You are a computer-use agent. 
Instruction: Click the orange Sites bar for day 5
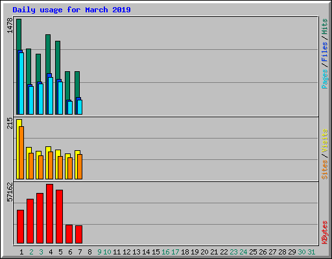(x=60, y=168)
